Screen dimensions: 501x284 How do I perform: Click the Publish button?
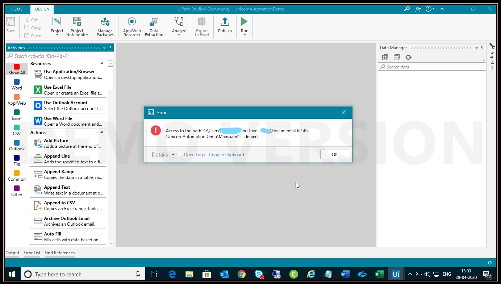click(x=225, y=25)
